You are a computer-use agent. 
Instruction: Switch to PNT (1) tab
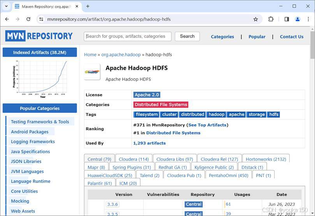pos(263,175)
